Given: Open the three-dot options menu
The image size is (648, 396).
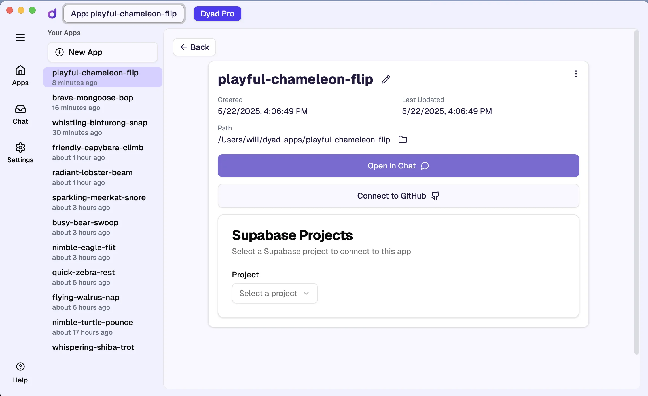Looking at the screenshot, I should coord(576,74).
